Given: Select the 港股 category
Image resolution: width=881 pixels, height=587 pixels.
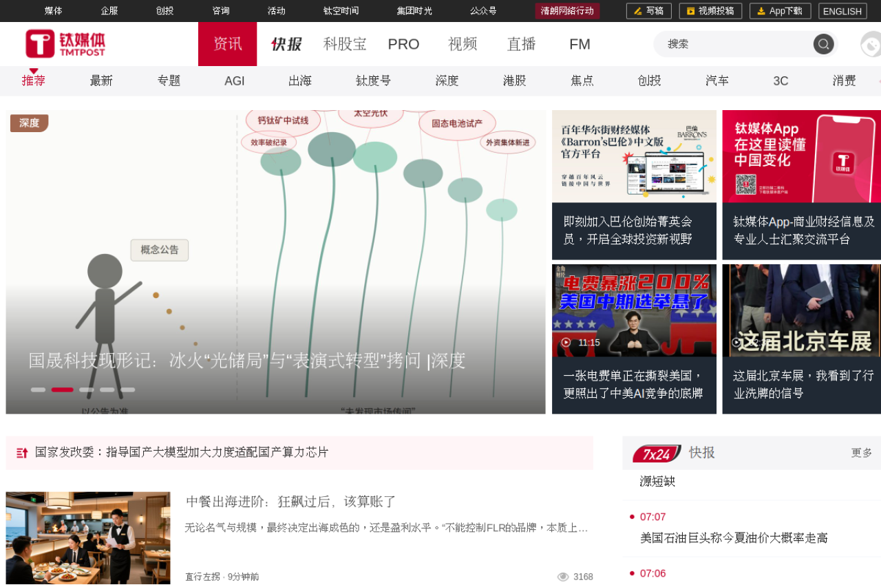Looking at the screenshot, I should [x=515, y=81].
